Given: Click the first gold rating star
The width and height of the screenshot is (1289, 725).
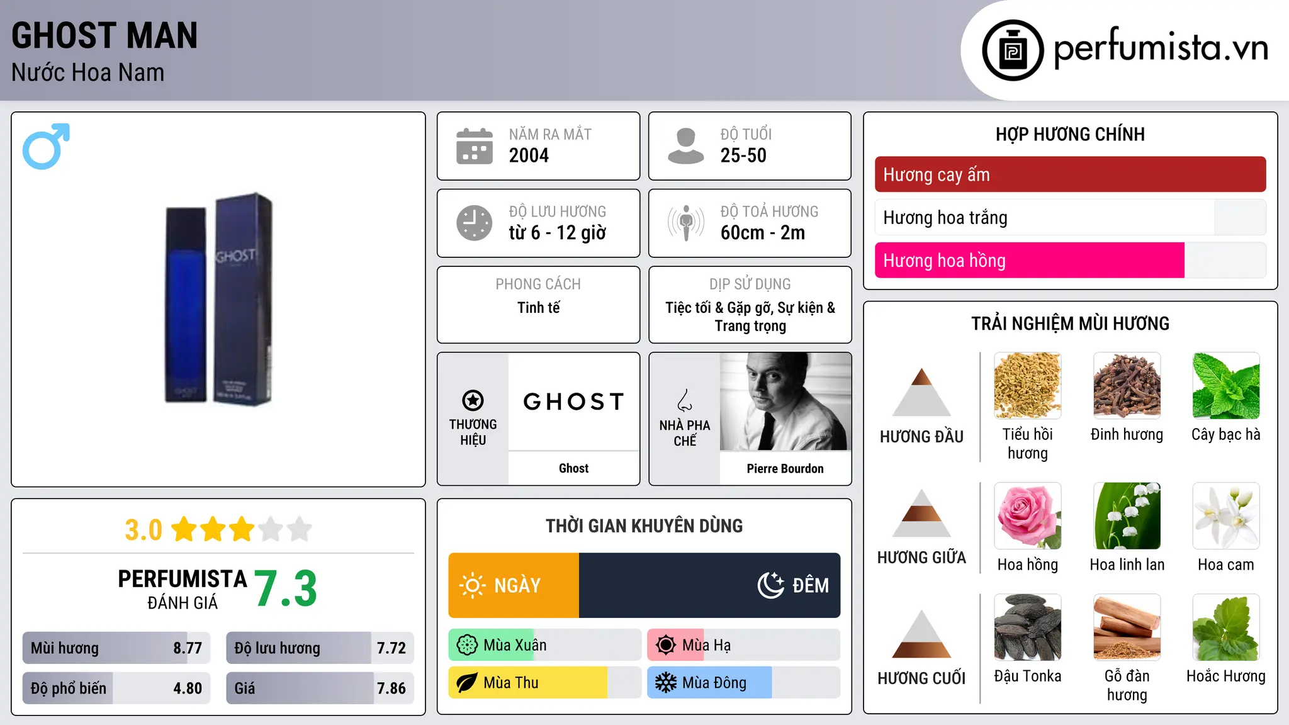Looking at the screenshot, I should (184, 529).
